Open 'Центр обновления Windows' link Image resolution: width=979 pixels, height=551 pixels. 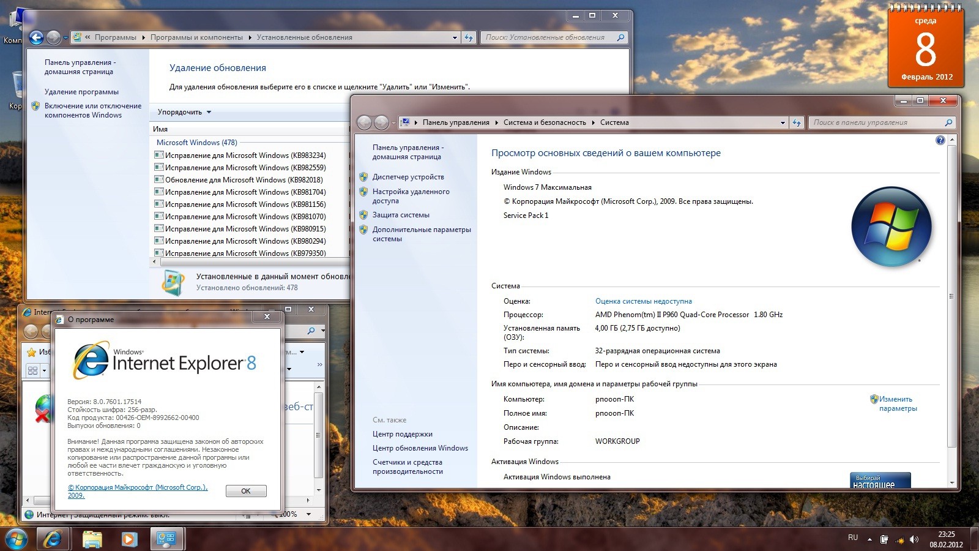[x=420, y=448]
